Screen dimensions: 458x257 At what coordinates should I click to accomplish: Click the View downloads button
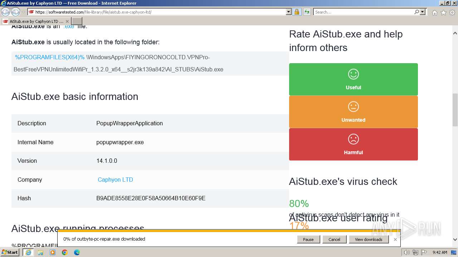click(x=369, y=240)
